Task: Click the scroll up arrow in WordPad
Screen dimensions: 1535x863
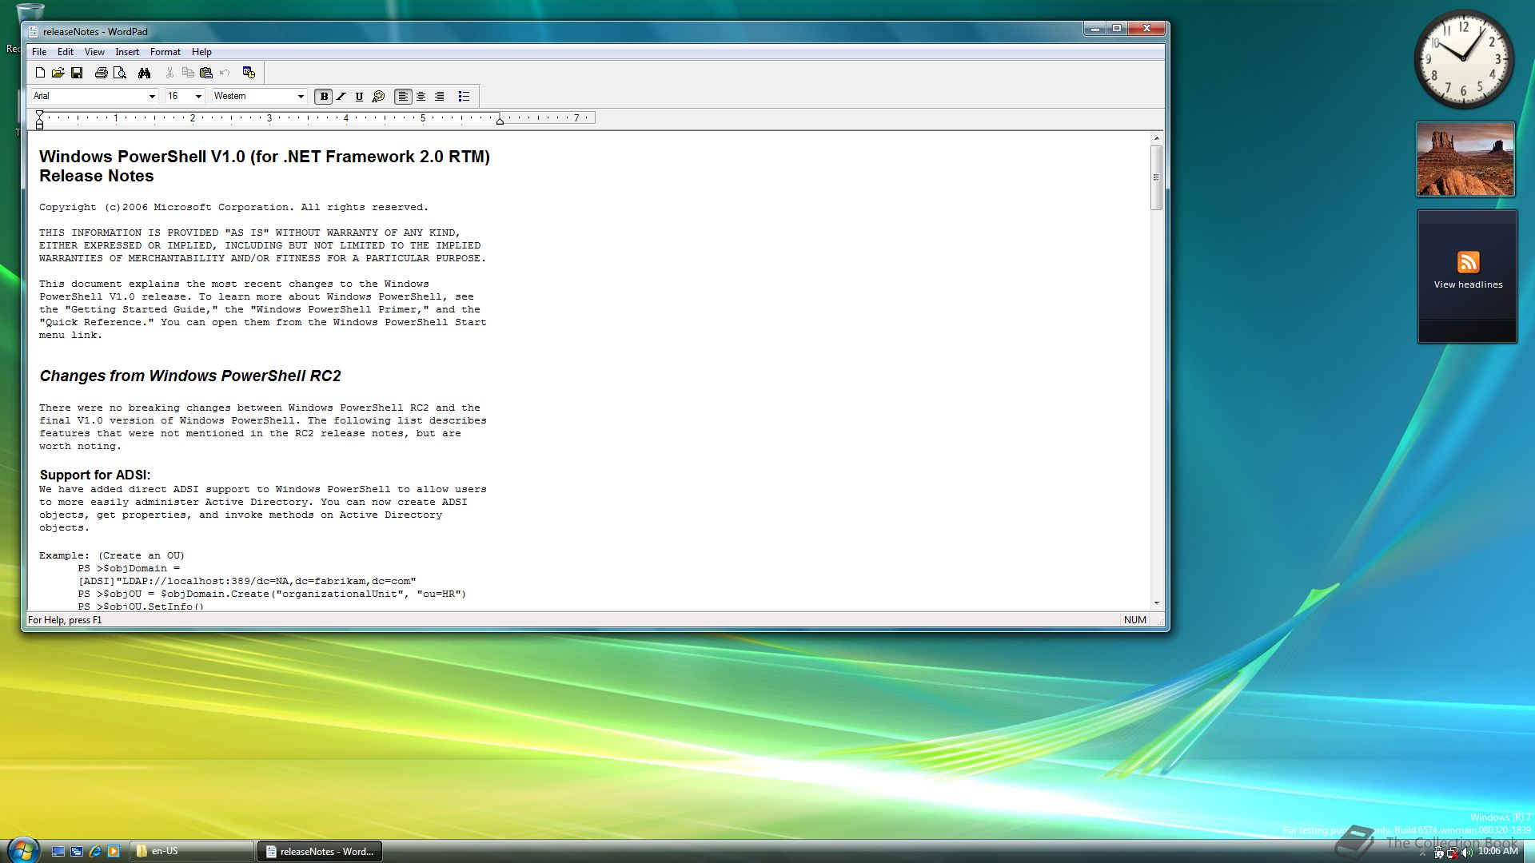Action: [x=1156, y=139]
